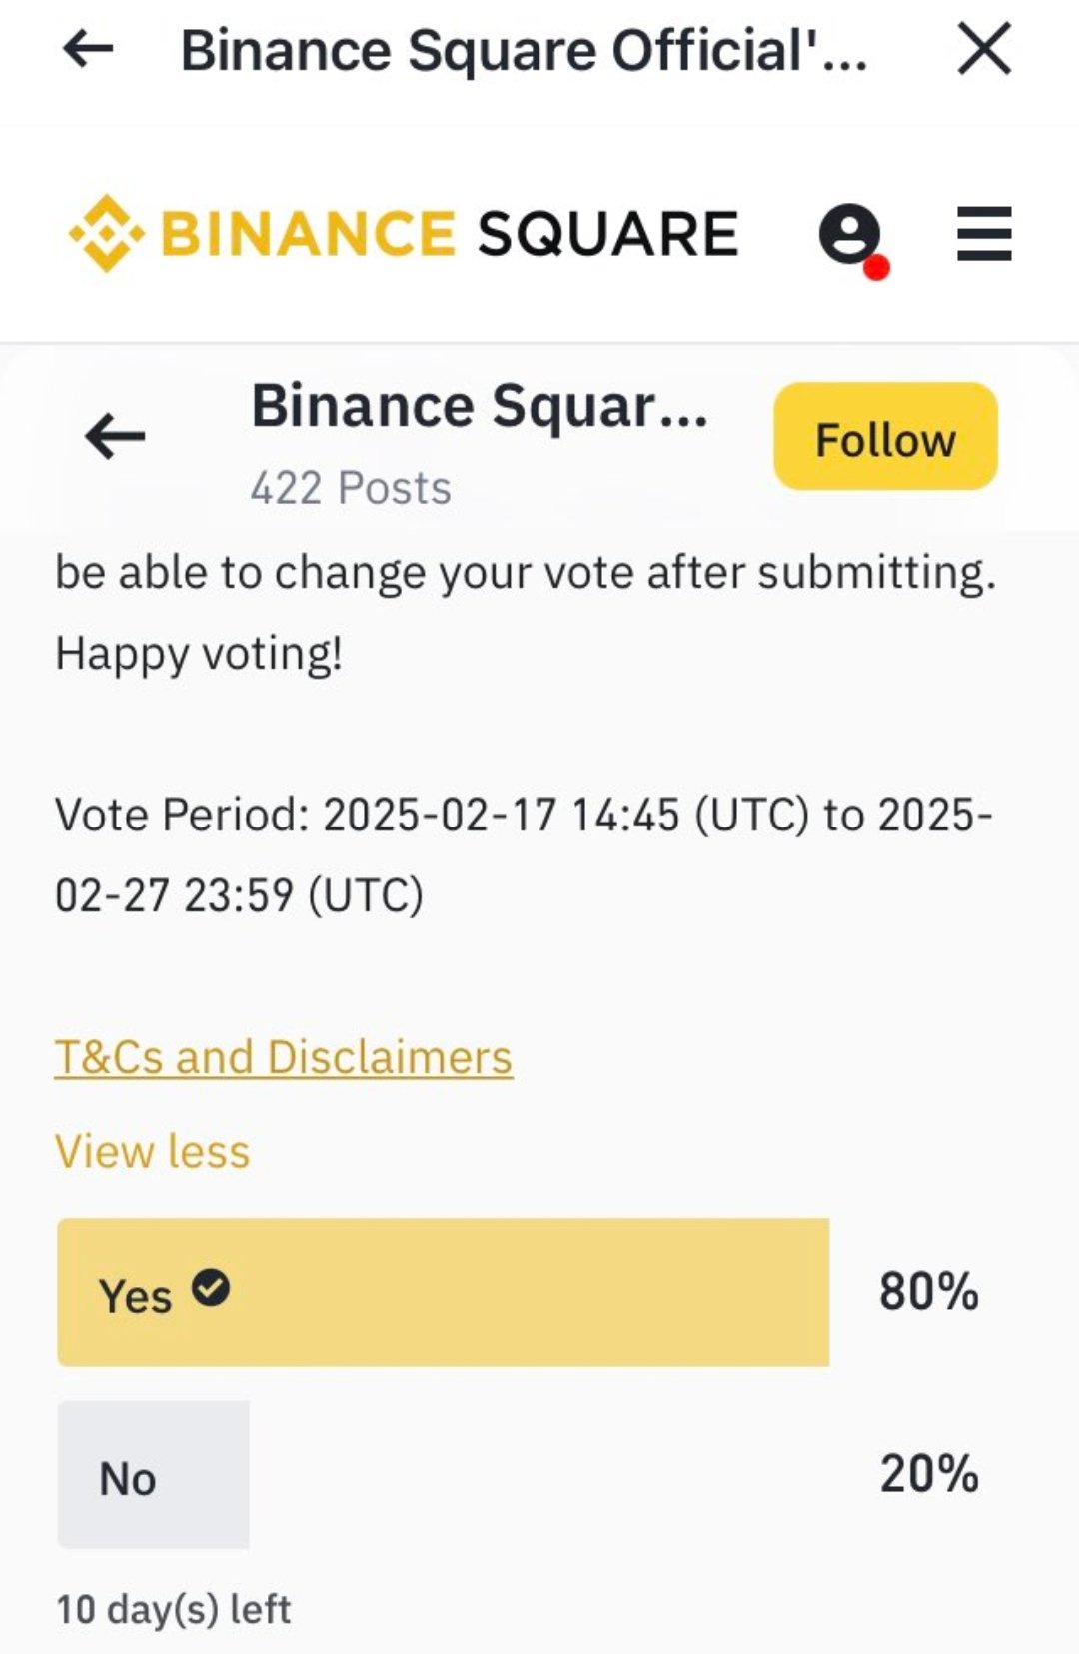Screen dimensions: 1079x1654
Task: Go back using arrow beside Binance Square profile
Action: point(116,437)
